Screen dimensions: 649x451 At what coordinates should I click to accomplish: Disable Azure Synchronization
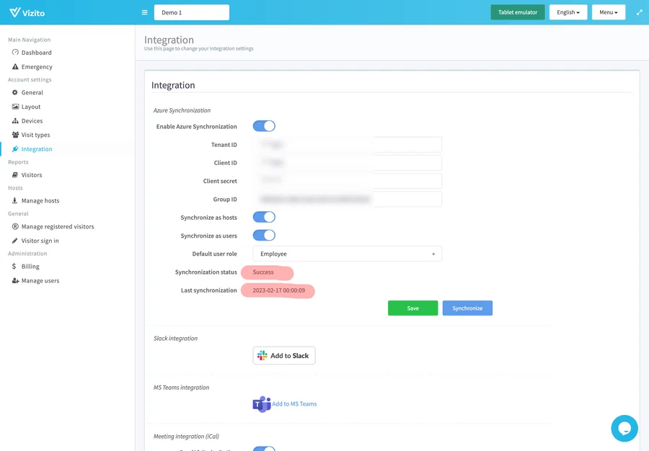(264, 125)
